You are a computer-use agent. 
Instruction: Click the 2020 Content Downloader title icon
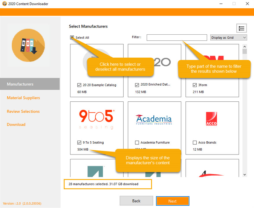click(5, 4)
